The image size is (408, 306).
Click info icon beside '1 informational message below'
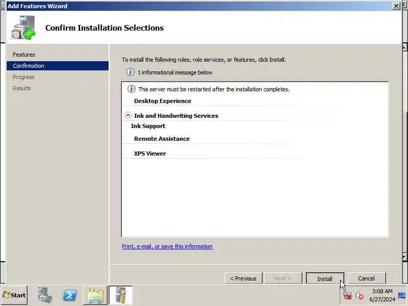click(x=131, y=72)
